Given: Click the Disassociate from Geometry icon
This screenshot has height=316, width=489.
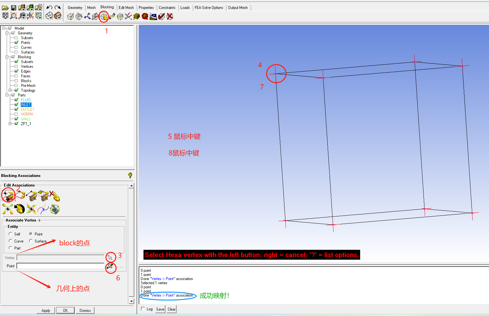Looking at the screenshot, I should click(54, 195).
